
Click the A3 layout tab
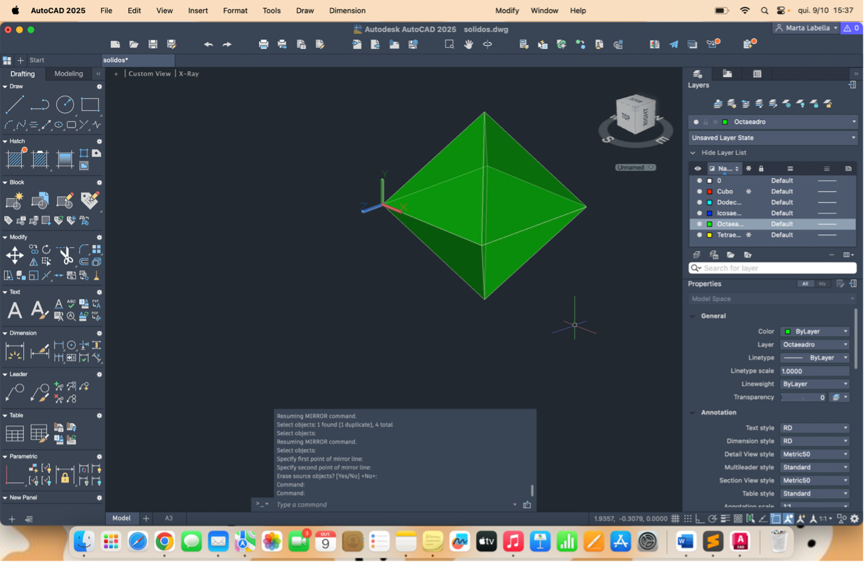click(x=169, y=518)
